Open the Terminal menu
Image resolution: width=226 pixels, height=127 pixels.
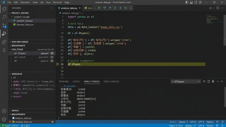coord(57,2)
